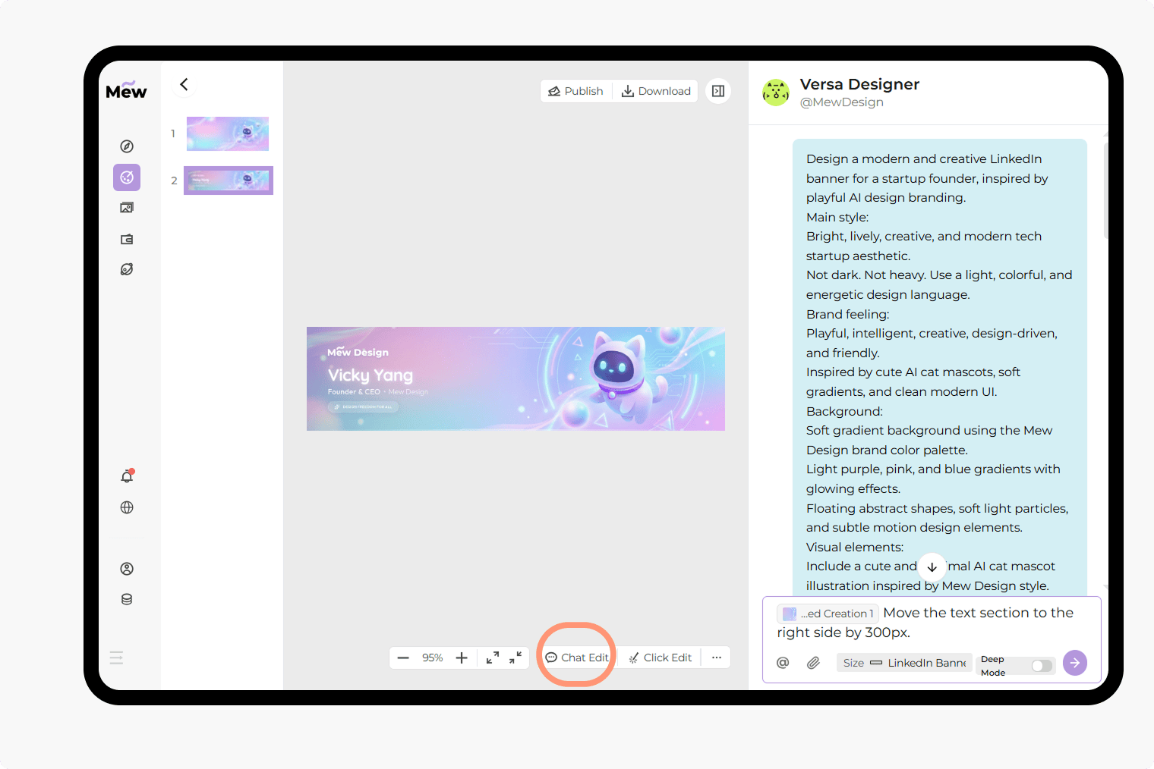Publish the LinkedIn banner design

pos(575,90)
